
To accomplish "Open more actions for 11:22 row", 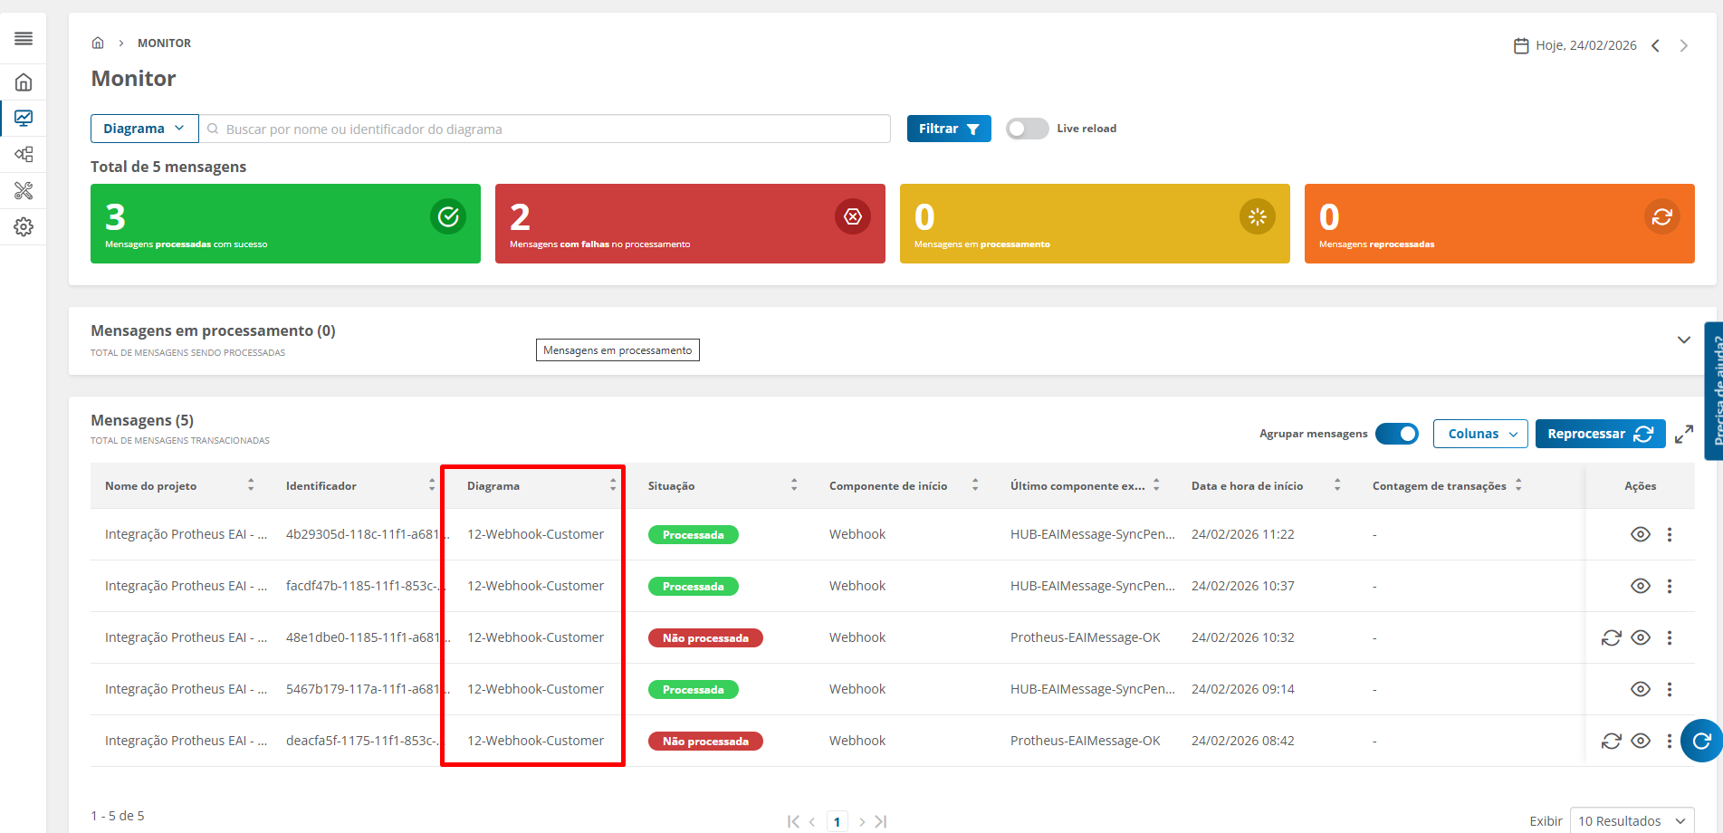I will pyautogui.click(x=1670, y=534).
